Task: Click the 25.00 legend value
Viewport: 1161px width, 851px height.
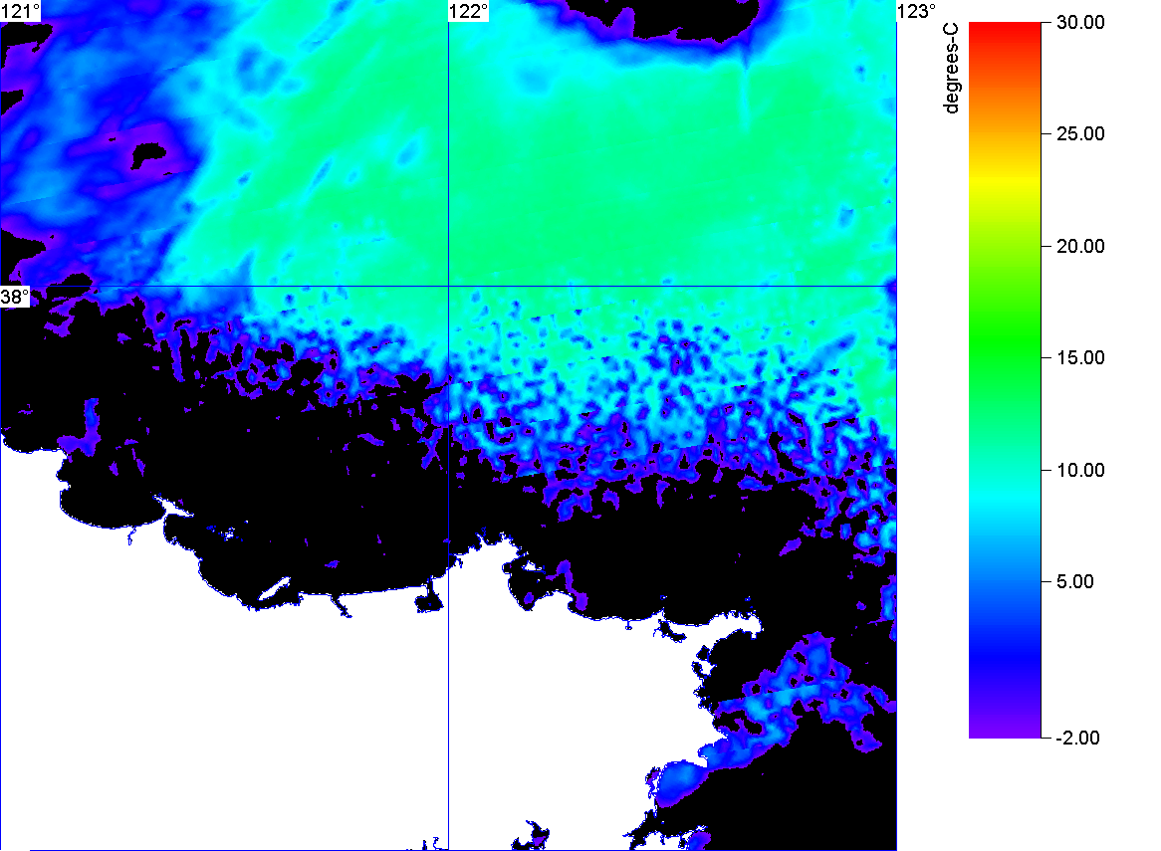Action: point(1080,134)
